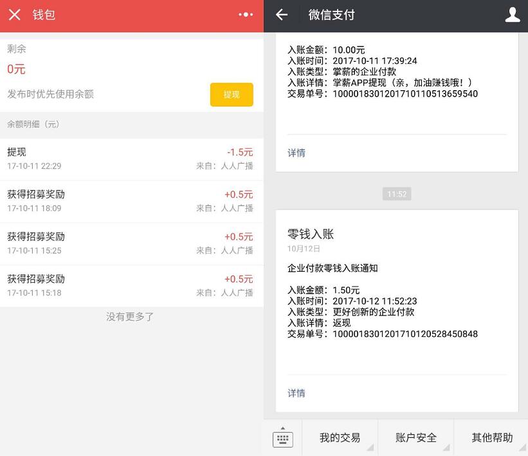Tap the 10月12日 date on 零钱入账 card
The image size is (528, 456).
(x=304, y=249)
